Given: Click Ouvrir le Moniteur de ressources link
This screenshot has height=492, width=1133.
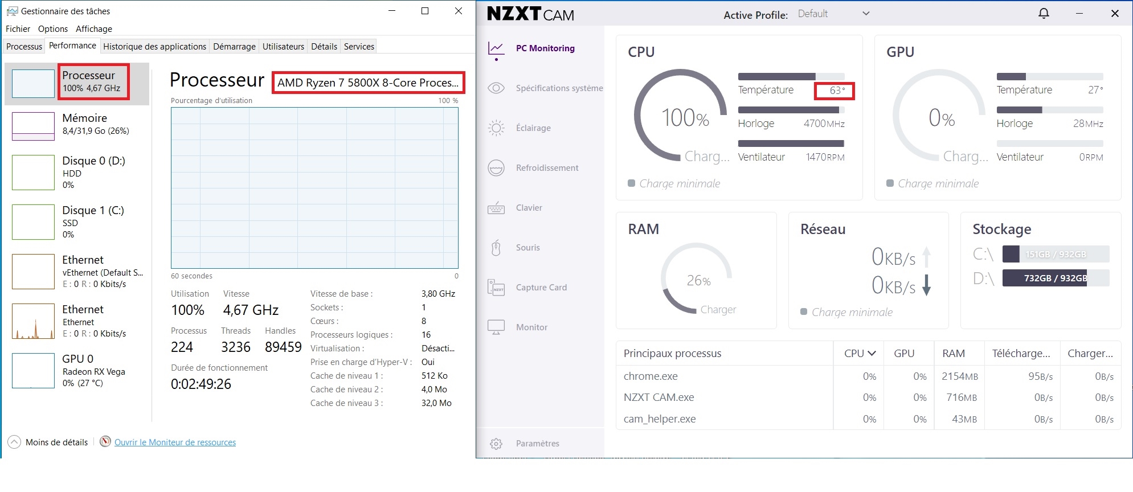Looking at the screenshot, I should pyautogui.click(x=175, y=442).
